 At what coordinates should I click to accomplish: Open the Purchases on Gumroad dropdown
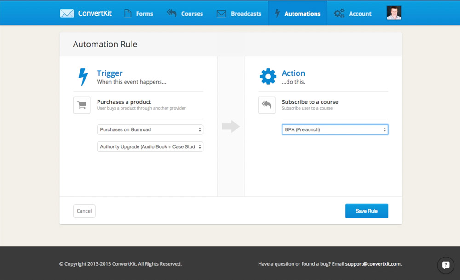[150, 130]
